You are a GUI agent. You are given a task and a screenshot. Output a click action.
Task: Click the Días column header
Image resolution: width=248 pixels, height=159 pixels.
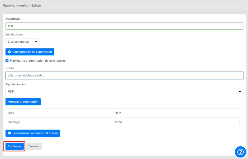click(x=11, y=113)
